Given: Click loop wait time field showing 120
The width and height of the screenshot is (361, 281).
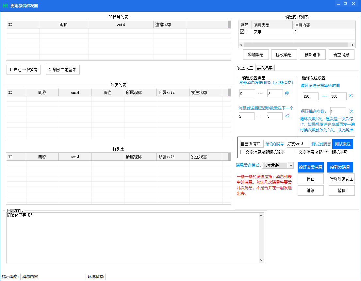Looking at the screenshot, I should click(x=311, y=96).
